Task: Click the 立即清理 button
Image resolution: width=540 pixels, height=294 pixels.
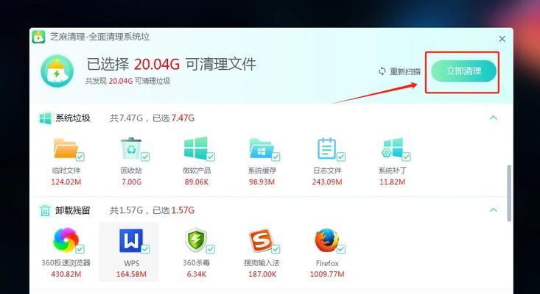Action: (x=463, y=71)
